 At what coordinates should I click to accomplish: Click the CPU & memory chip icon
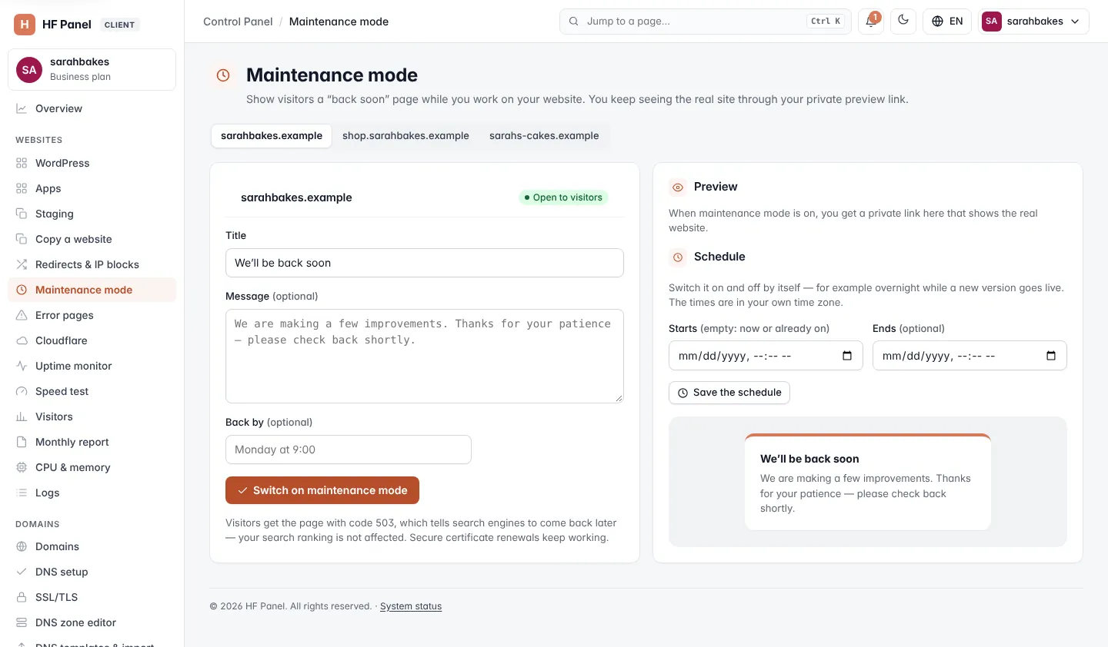pyautogui.click(x=22, y=467)
